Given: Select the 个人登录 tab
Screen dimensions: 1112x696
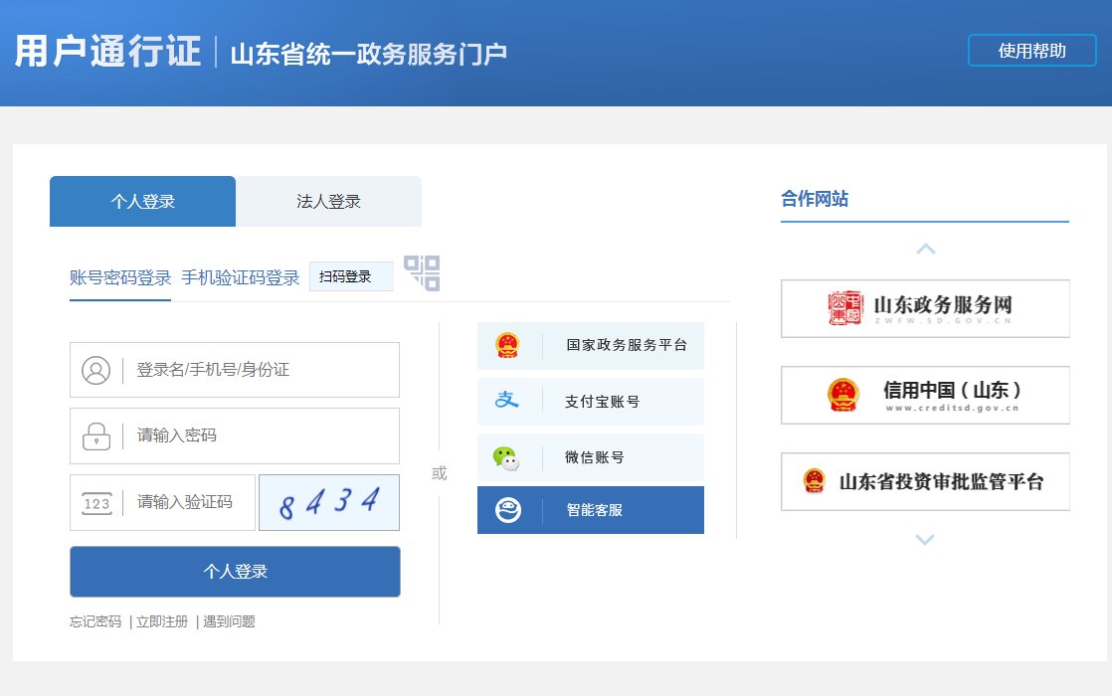Looking at the screenshot, I should (x=142, y=202).
